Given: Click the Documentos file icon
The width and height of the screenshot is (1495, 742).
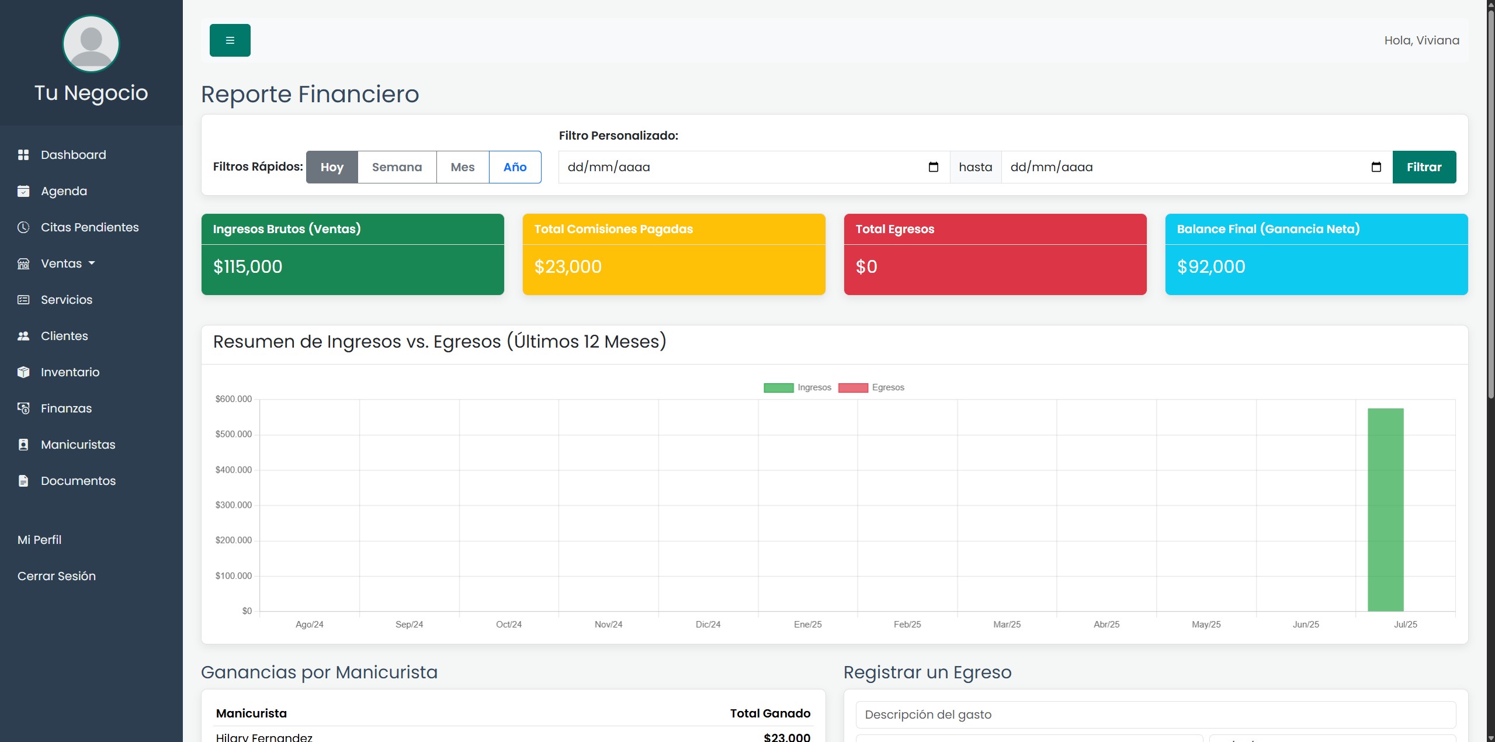Looking at the screenshot, I should coord(23,481).
